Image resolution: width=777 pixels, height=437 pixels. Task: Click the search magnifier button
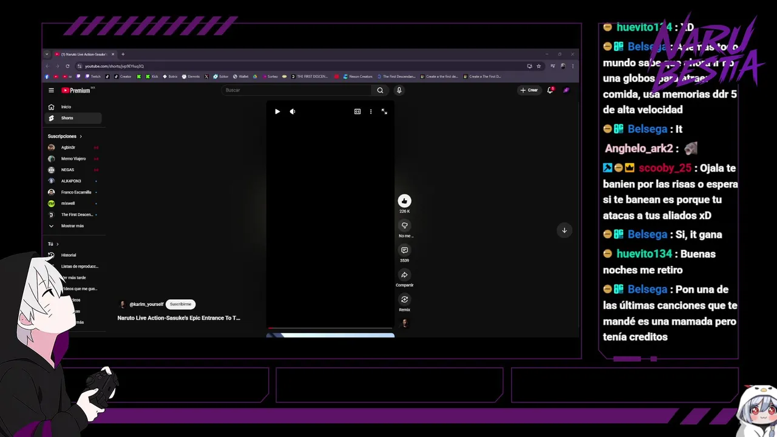tap(380, 90)
